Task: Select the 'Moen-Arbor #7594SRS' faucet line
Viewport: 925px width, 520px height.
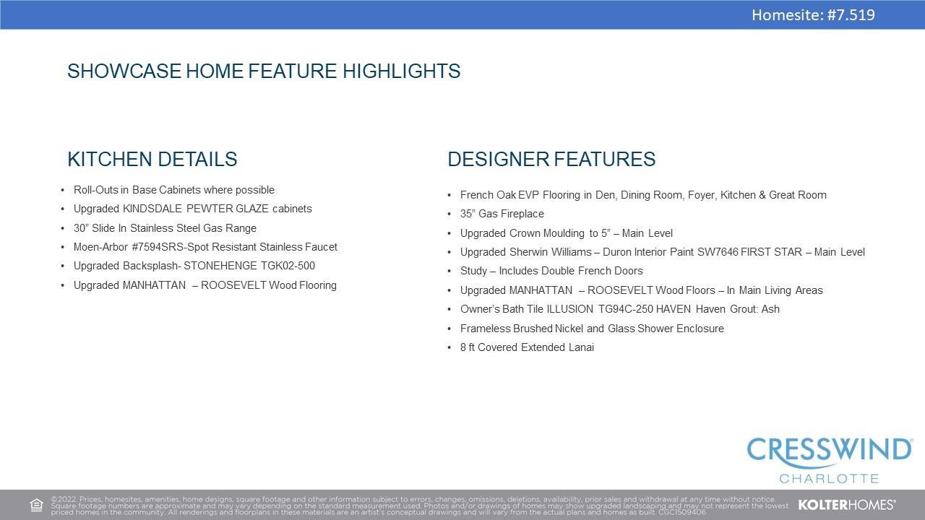Action: (x=205, y=247)
